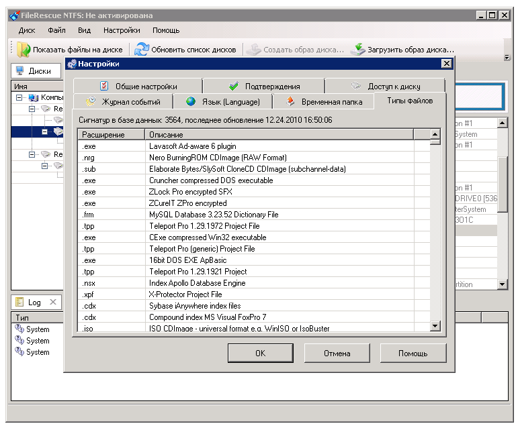Click the Загрузить образ диска icon
518x434 pixels.
pos(359,49)
